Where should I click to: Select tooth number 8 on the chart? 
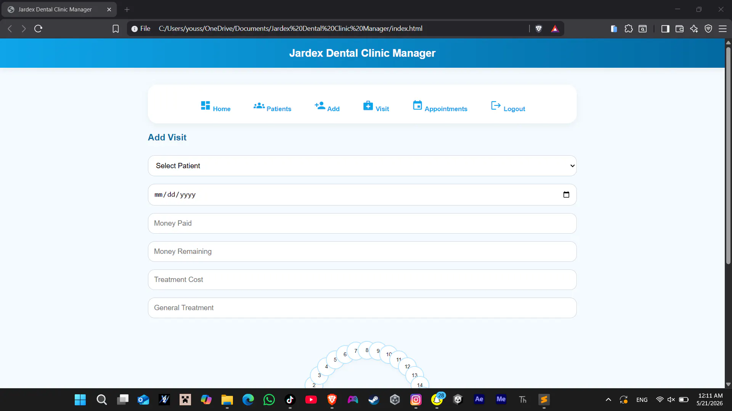point(367,350)
